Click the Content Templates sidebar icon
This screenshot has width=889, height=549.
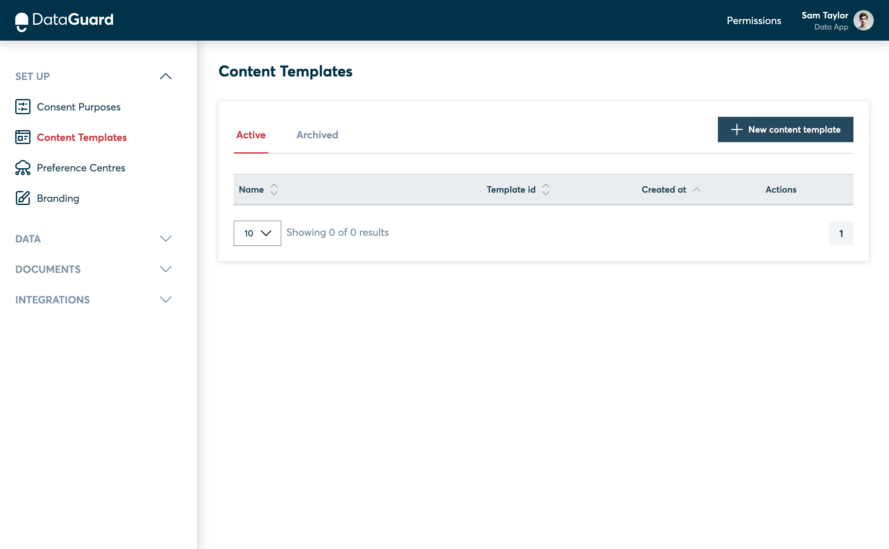click(x=23, y=137)
